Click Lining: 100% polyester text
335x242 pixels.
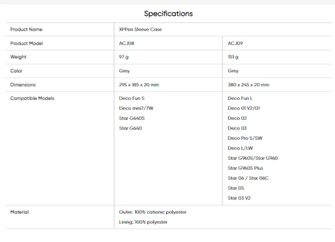[143, 222]
